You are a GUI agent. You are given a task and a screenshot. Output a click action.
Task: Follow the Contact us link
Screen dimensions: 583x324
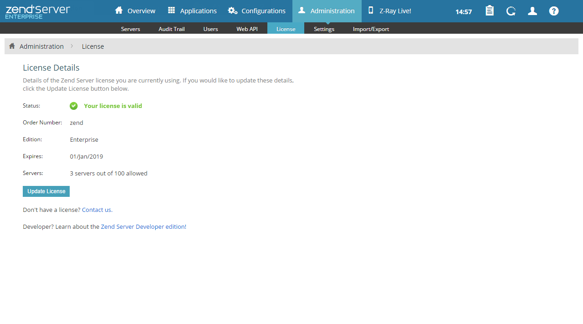tap(97, 210)
